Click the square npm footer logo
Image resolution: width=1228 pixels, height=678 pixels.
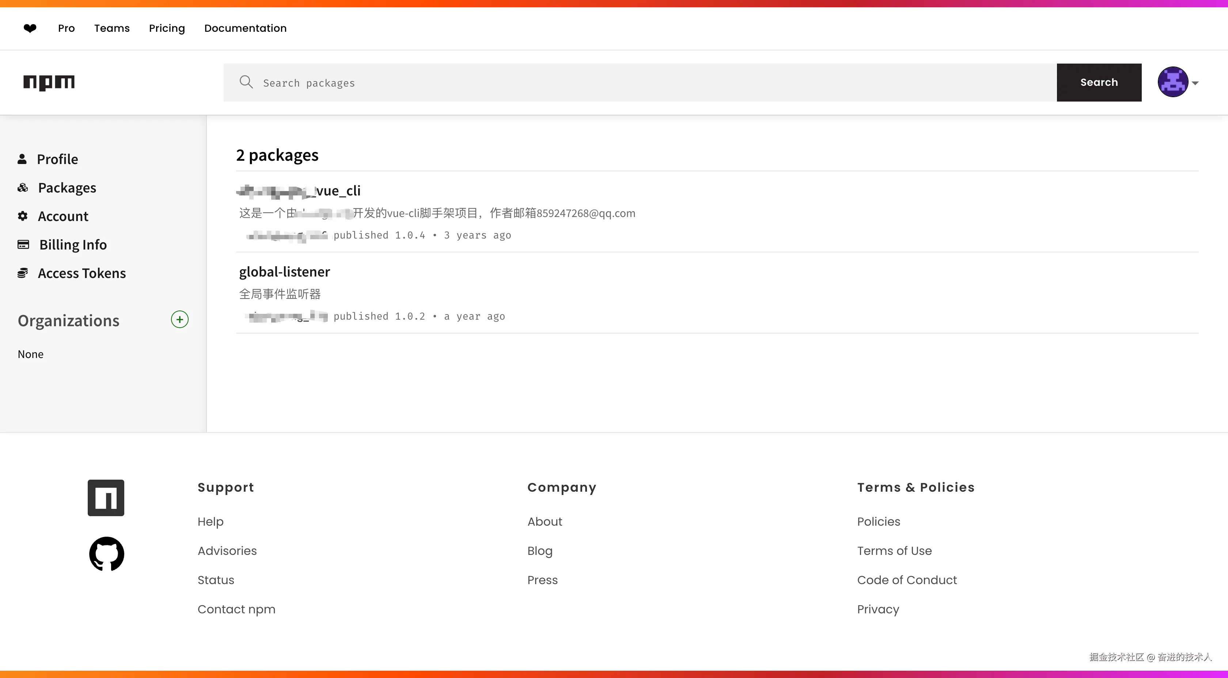click(x=106, y=498)
